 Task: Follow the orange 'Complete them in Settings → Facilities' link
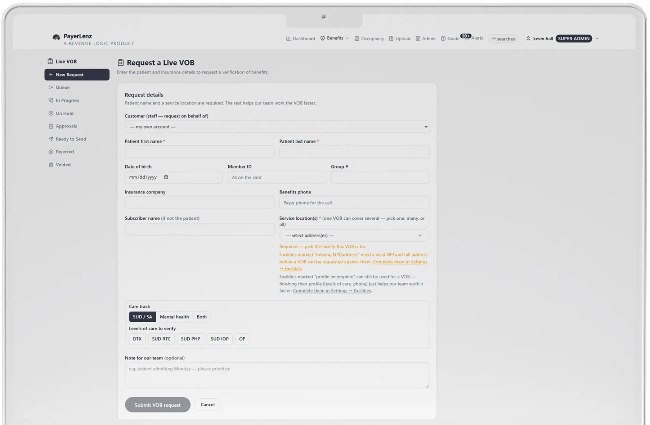pyautogui.click(x=400, y=262)
